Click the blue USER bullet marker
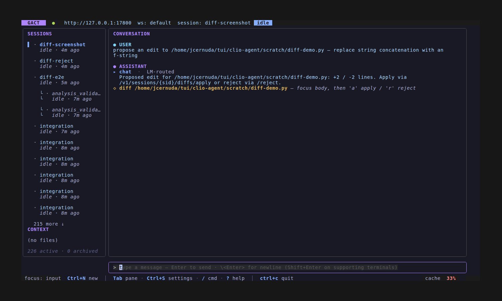The height and width of the screenshot is (301, 502). point(115,44)
